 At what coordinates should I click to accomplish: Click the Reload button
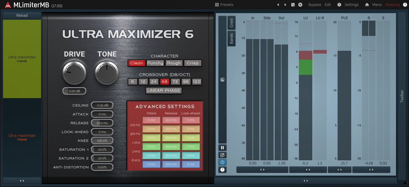[22, 15]
